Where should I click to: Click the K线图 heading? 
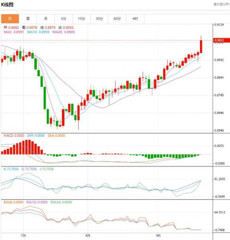(x=7, y=4)
